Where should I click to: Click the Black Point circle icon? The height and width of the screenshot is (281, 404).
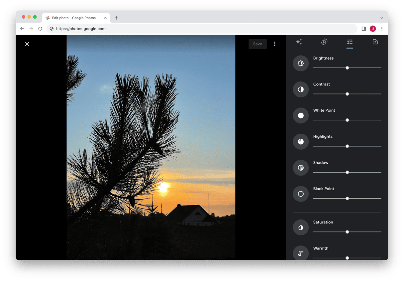[x=301, y=194]
